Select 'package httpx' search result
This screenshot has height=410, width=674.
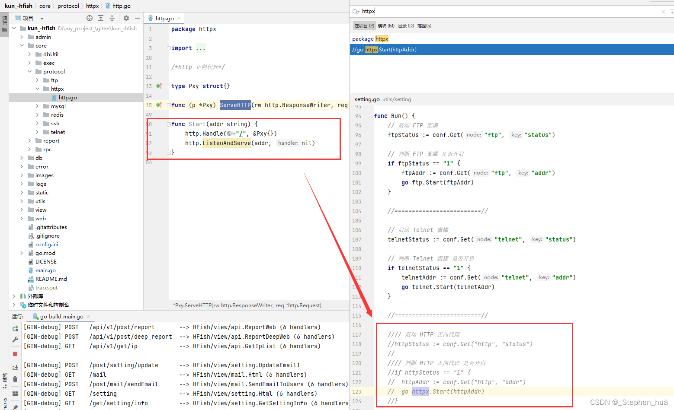(x=512, y=39)
